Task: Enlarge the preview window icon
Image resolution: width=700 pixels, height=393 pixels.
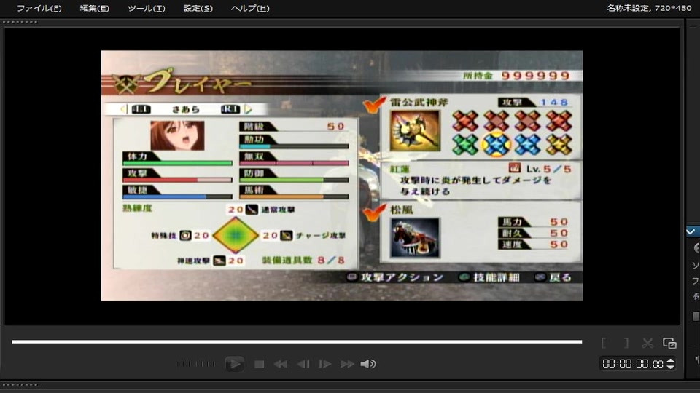Action: click(x=669, y=343)
